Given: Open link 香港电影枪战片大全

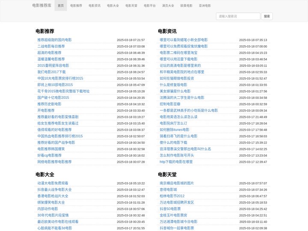Looking at the screenshot, I should tap(53, 196).
